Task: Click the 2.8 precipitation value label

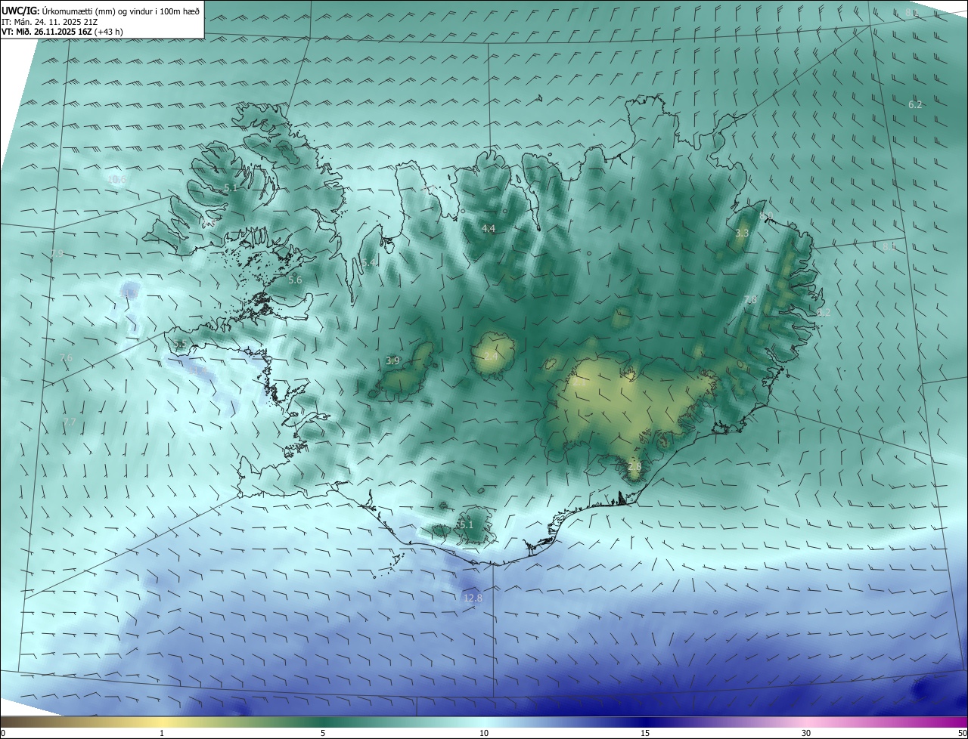Action: (634, 467)
